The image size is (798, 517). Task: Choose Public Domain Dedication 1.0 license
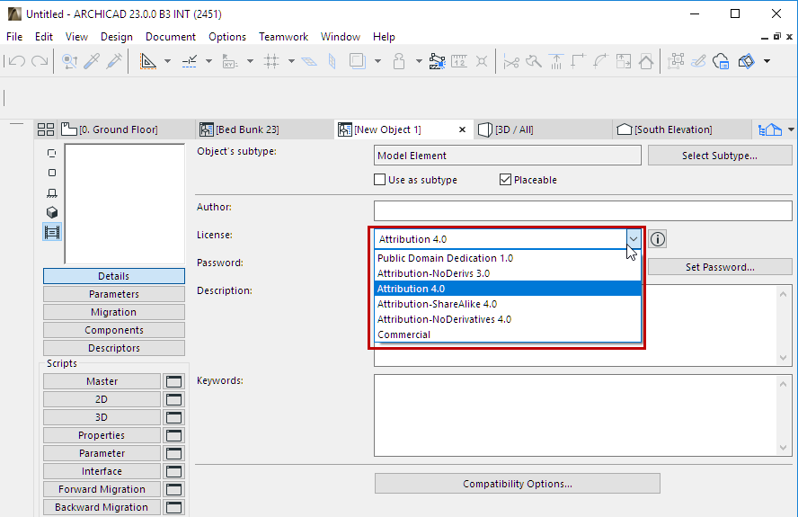coord(508,258)
